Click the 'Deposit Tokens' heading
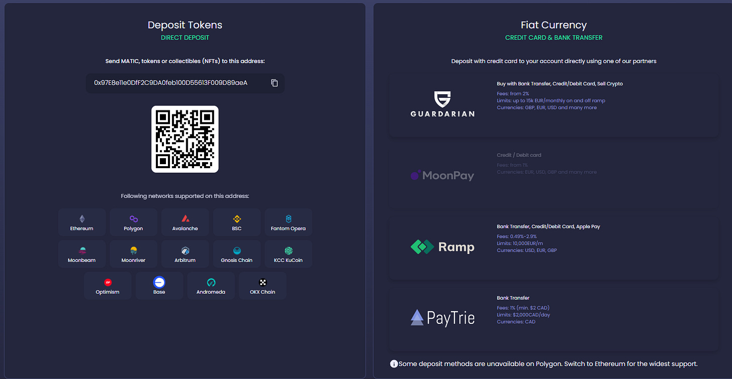Image resolution: width=732 pixels, height=379 pixels. pos(185,25)
